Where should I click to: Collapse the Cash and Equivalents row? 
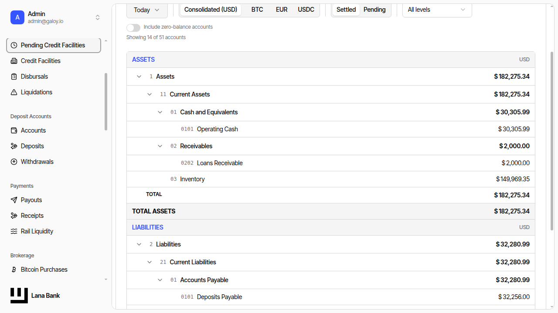point(160,112)
